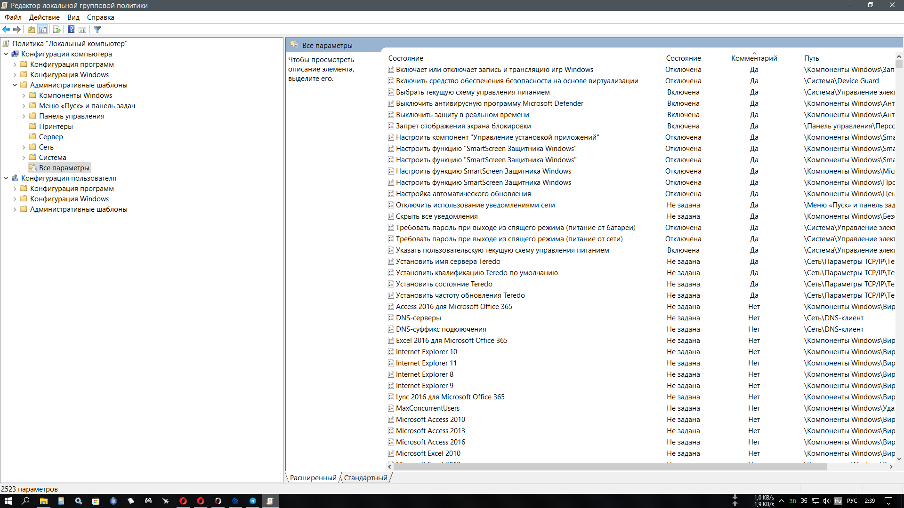Screen dimensions: 904x508
Task: Click the taskbar volume speaker icon
Action: [826, 501]
